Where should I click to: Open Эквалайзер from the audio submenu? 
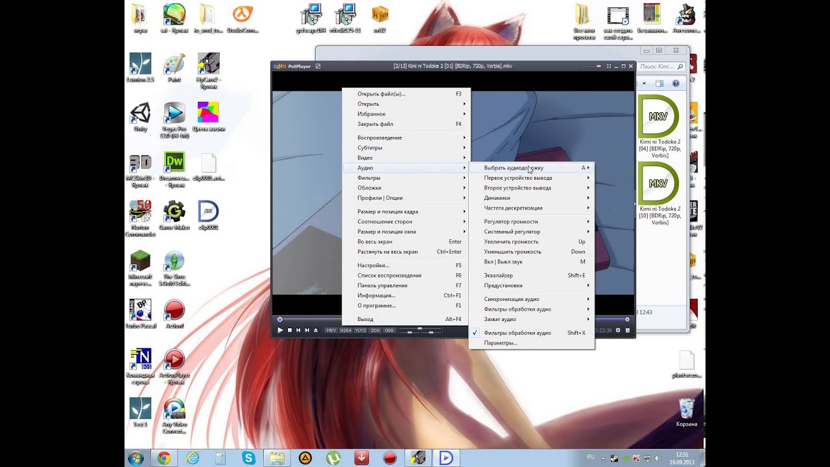point(532,276)
